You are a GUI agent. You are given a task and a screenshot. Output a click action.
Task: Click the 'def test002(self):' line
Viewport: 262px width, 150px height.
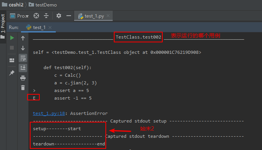tap(67, 68)
